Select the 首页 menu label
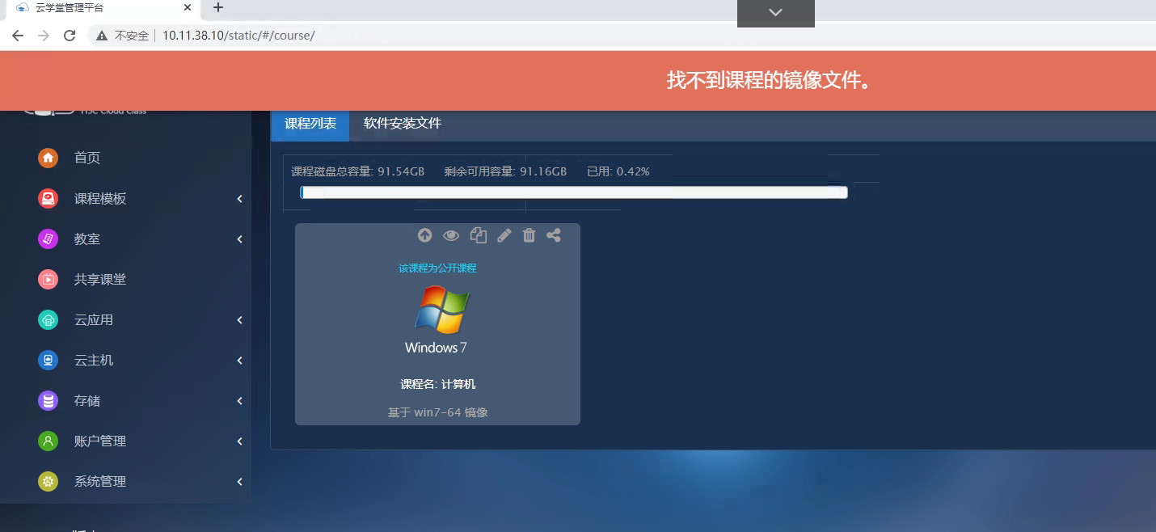The width and height of the screenshot is (1156, 532). [x=87, y=158]
